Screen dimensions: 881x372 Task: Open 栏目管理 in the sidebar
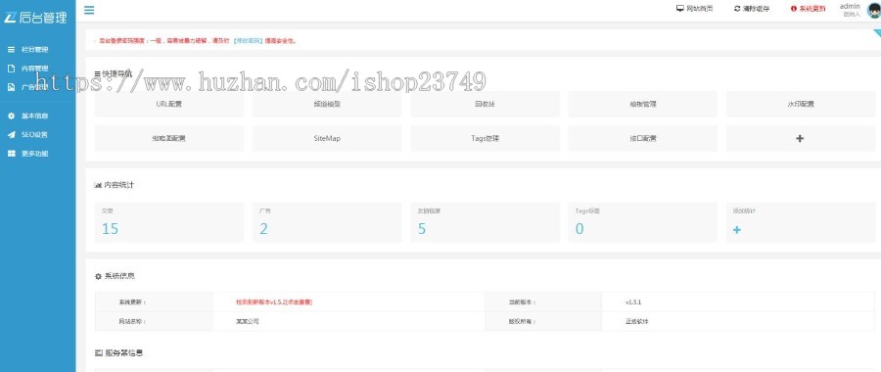28,50
